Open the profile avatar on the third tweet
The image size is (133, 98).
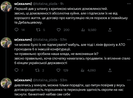[x=6, y=83]
